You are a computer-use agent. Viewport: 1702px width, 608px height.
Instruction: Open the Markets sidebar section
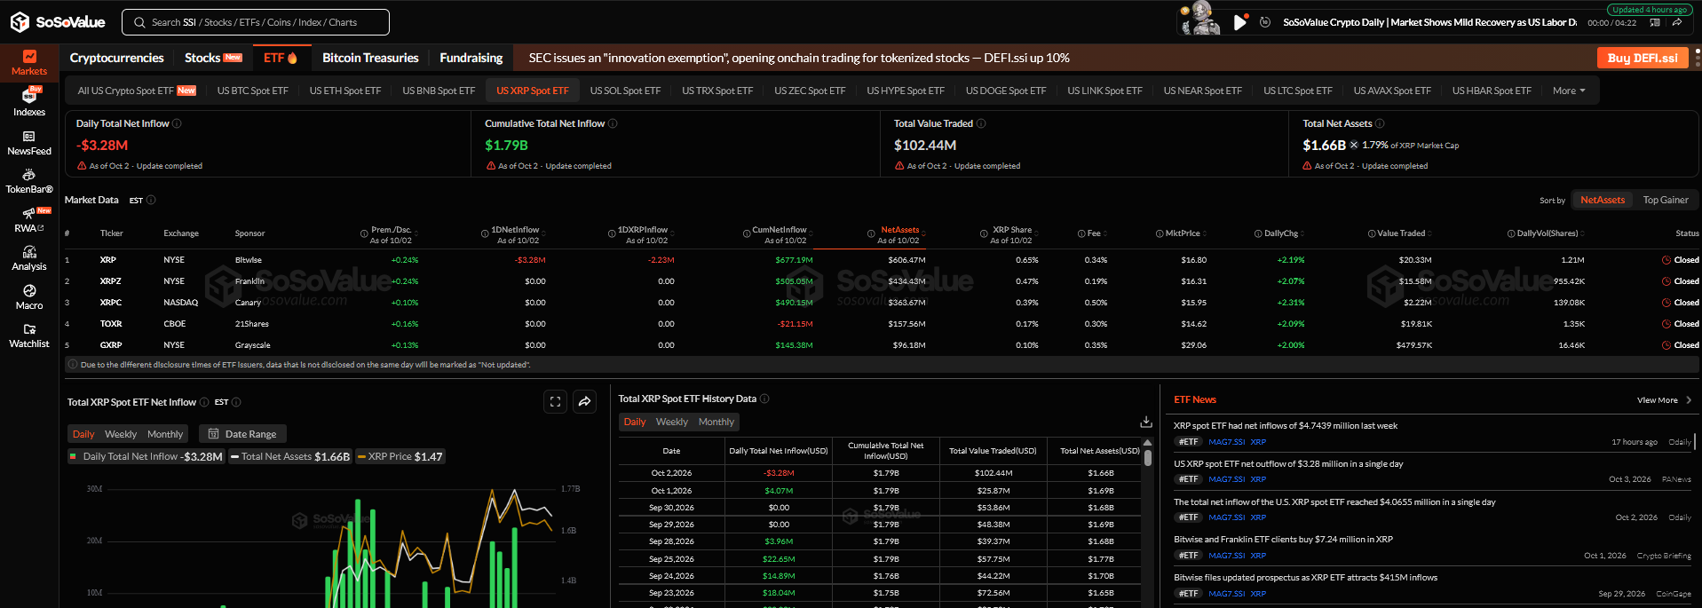(x=29, y=63)
